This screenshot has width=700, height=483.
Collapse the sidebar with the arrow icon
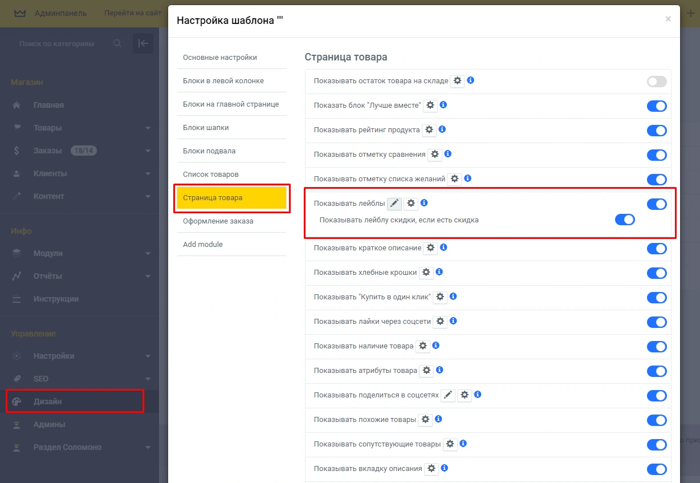[x=143, y=43]
